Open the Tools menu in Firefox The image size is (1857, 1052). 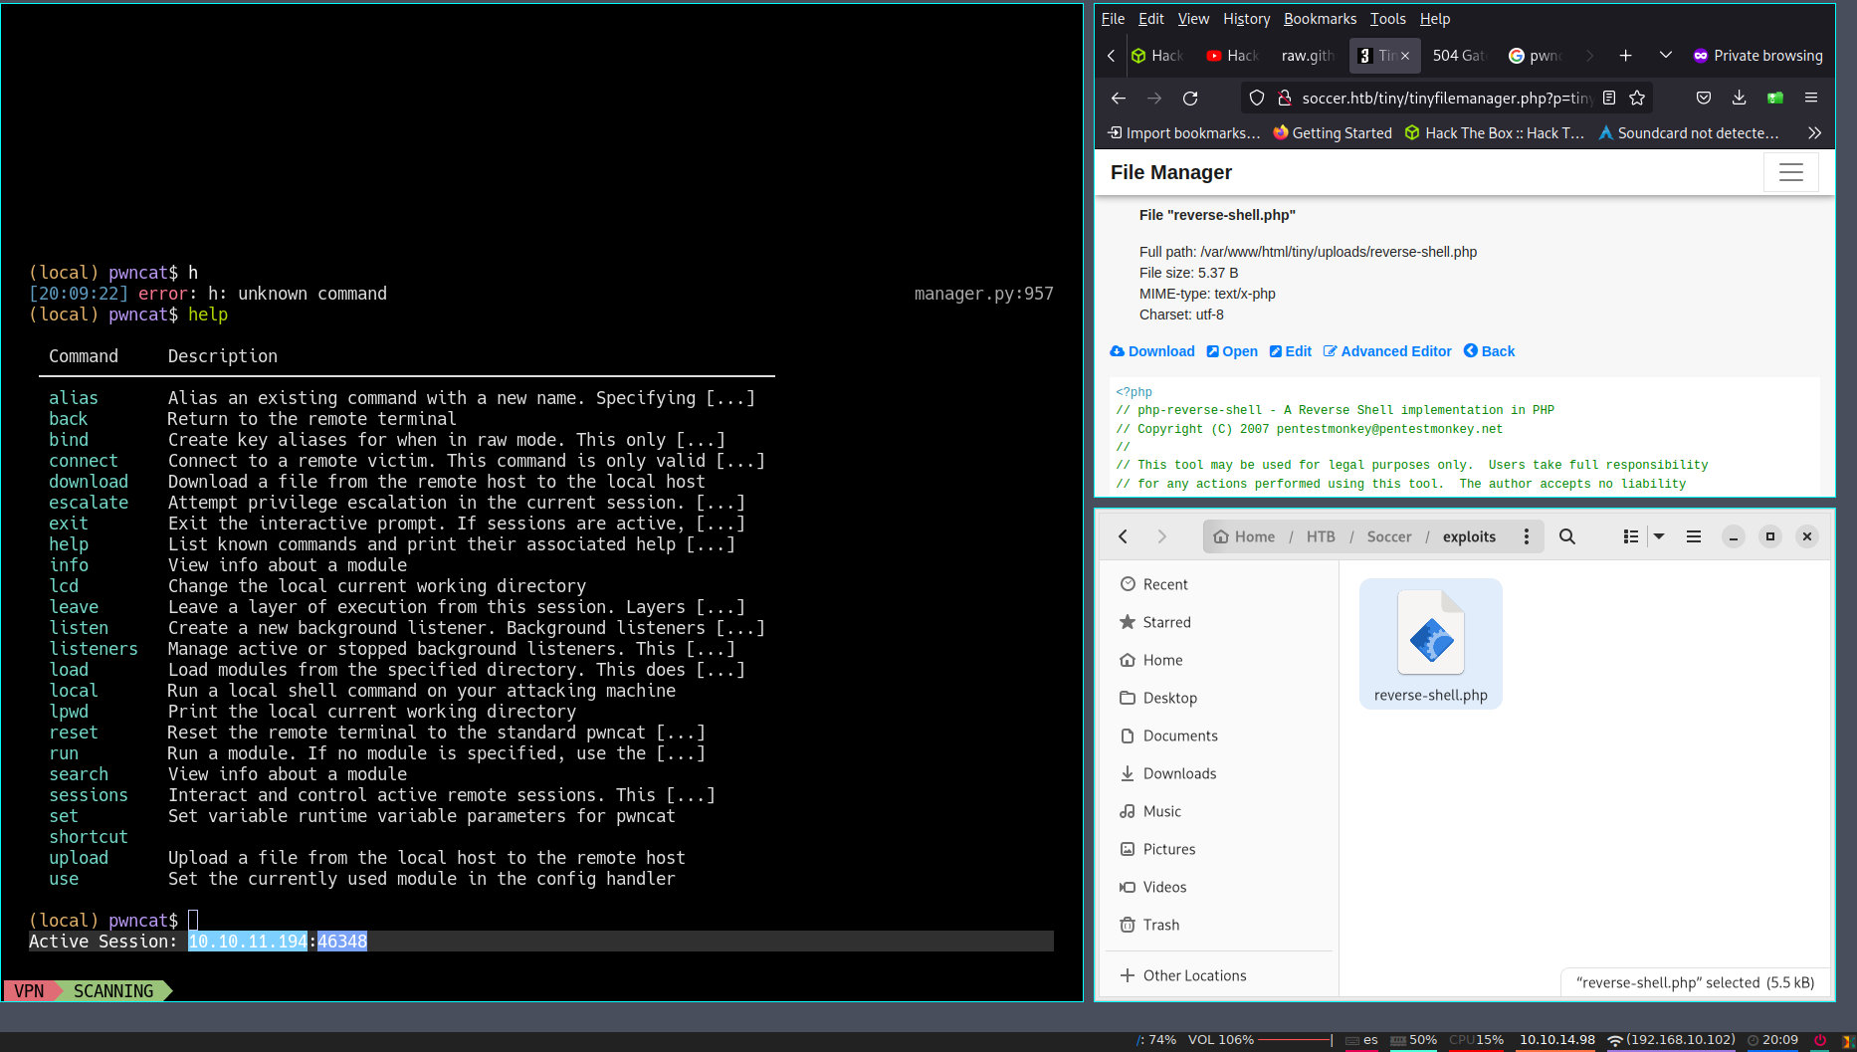(x=1387, y=19)
